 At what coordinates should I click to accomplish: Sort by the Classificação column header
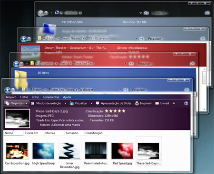(x=96, y=133)
